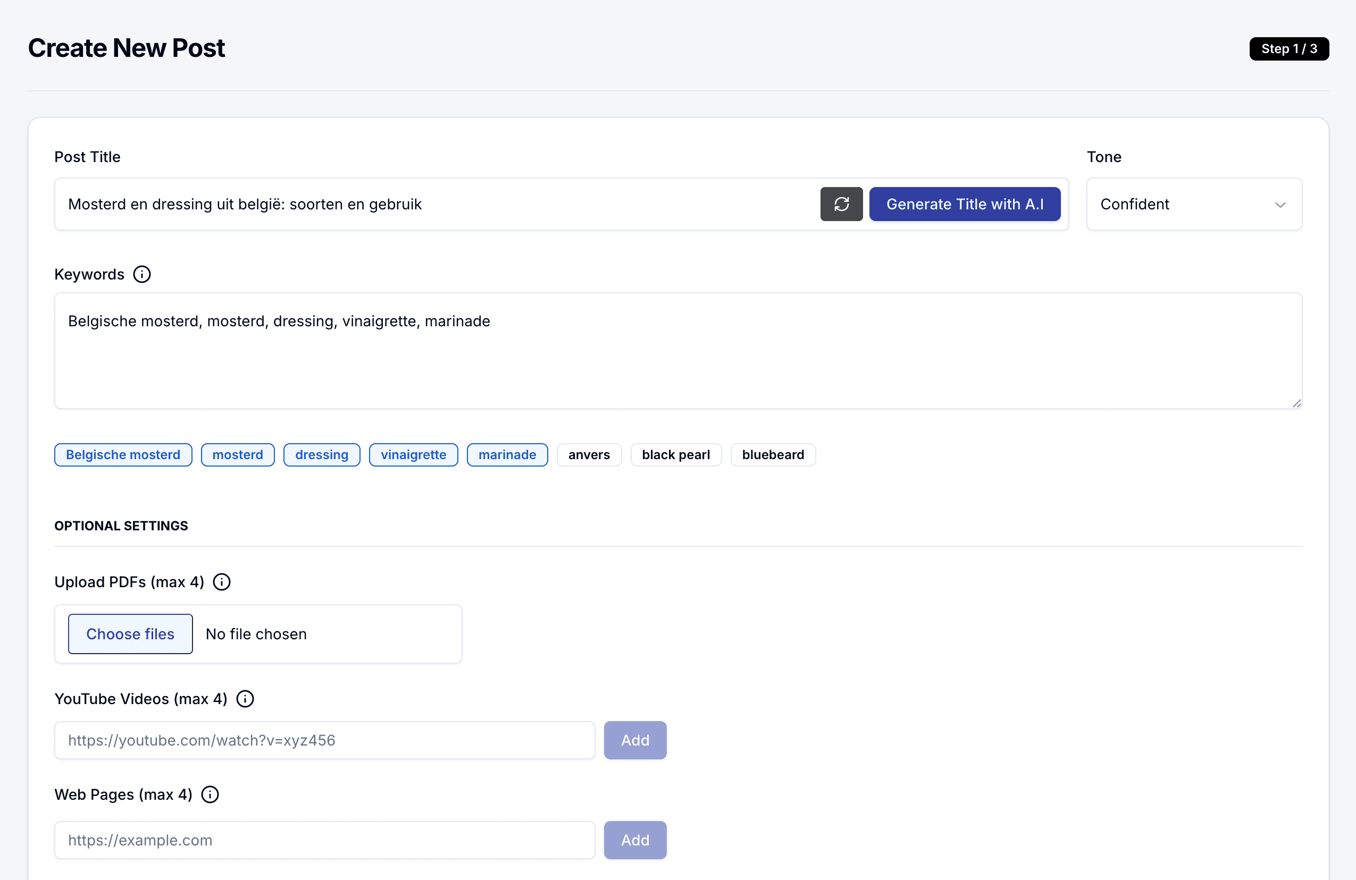Click resize handle of Keywords textarea
The width and height of the screenshot is (1356, 880).
[x=1296, y=403]
